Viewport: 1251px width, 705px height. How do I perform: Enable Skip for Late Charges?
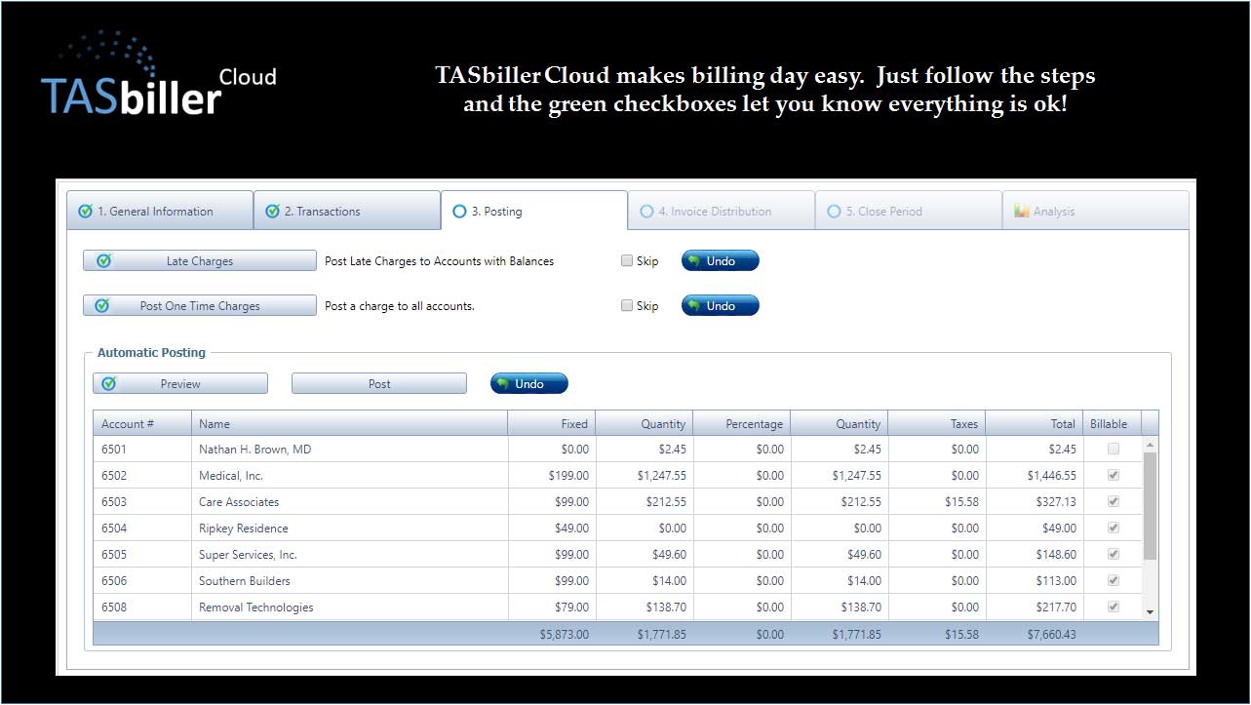click(x=627, y=260)
